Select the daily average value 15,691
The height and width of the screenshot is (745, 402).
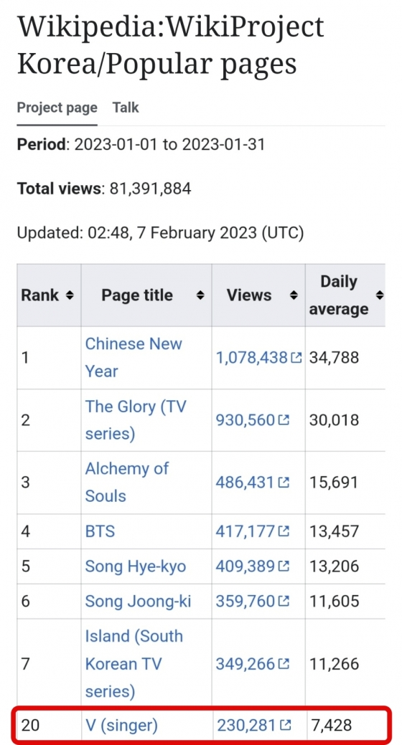334,483
